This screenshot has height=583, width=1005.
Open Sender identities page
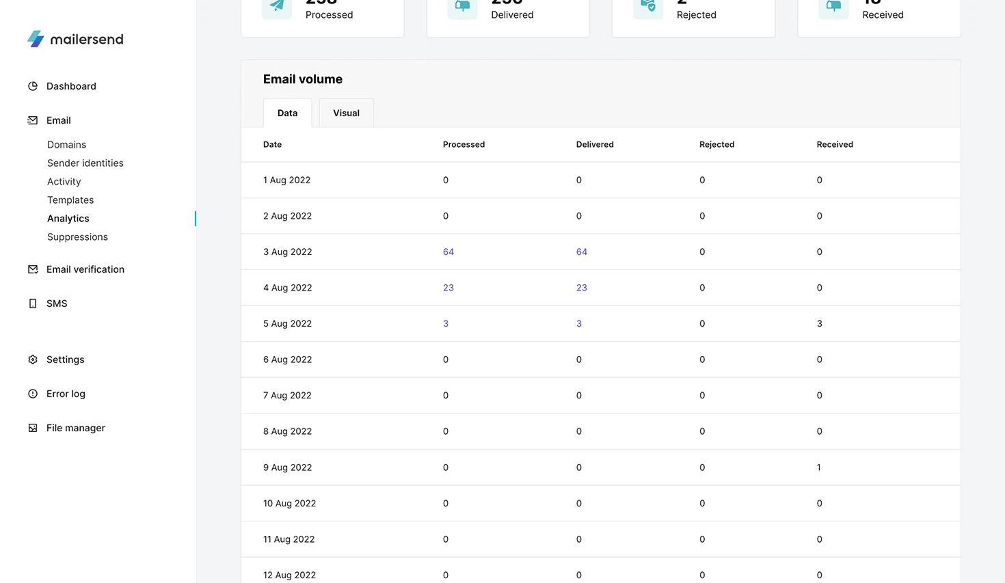tap(85, 163)
